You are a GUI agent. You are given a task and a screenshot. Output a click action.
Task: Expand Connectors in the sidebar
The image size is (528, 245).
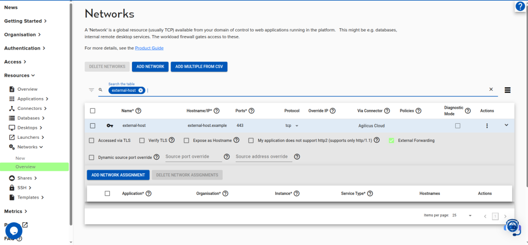(x=32, y=108)
